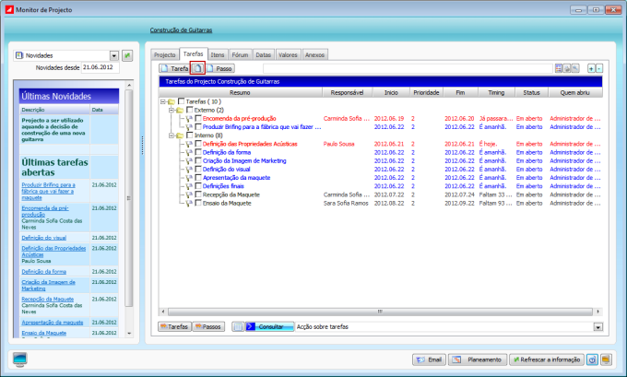Click the Consultar button
The image size is (627, 377).
tap(269, 326)
